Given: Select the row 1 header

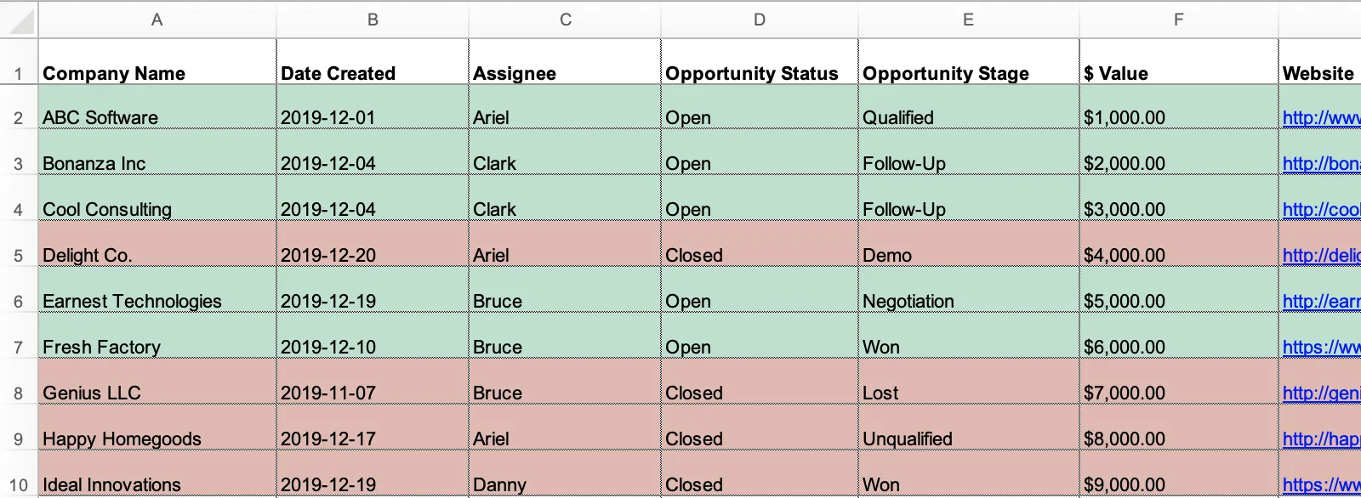Looking at the screenshot, I should (18, 73).
